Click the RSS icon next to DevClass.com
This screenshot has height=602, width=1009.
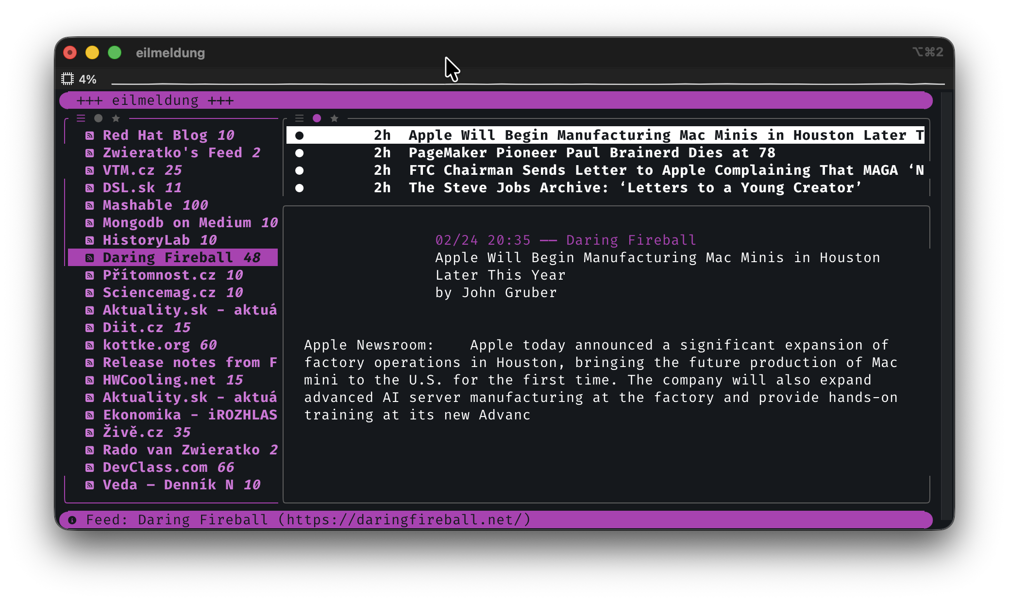(90, 468)
